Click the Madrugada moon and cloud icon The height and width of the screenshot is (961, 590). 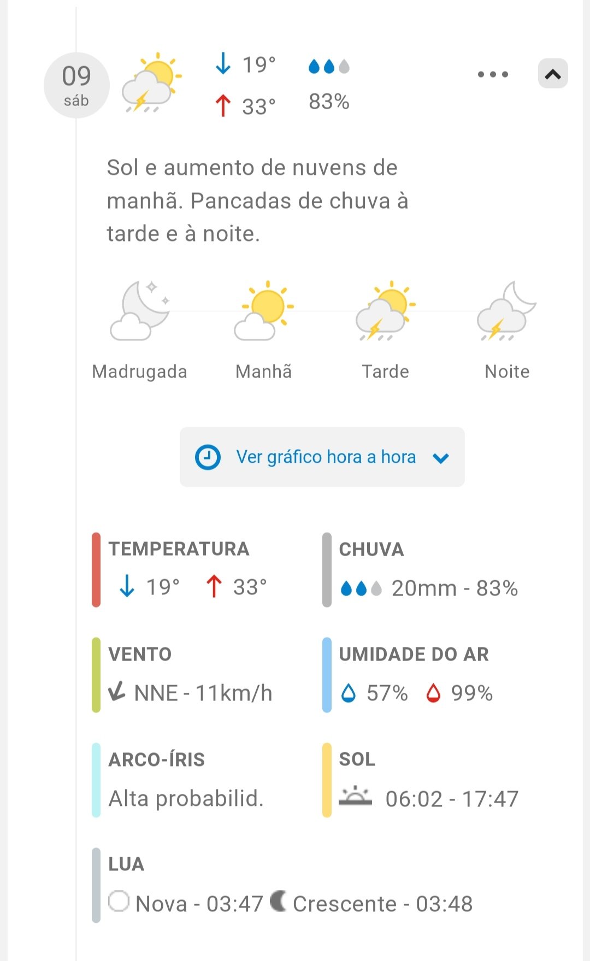(x=140, y=311)
